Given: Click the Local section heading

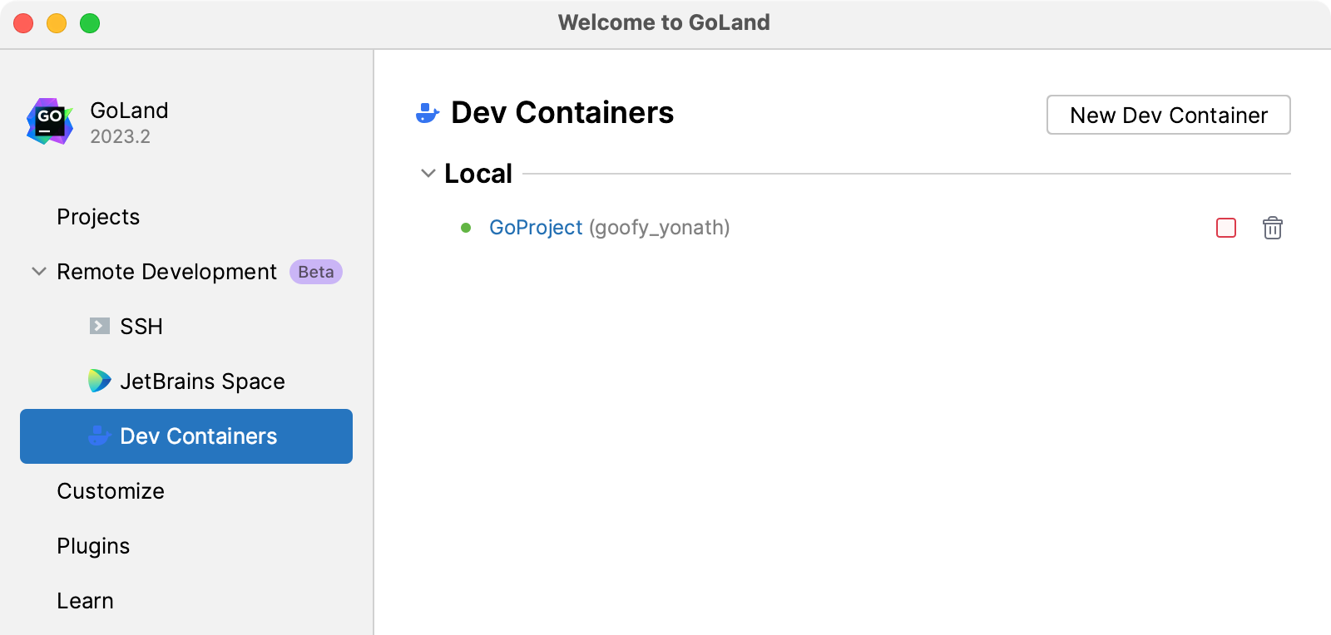Looking at the screenshot, I should [x=478, y=174].
